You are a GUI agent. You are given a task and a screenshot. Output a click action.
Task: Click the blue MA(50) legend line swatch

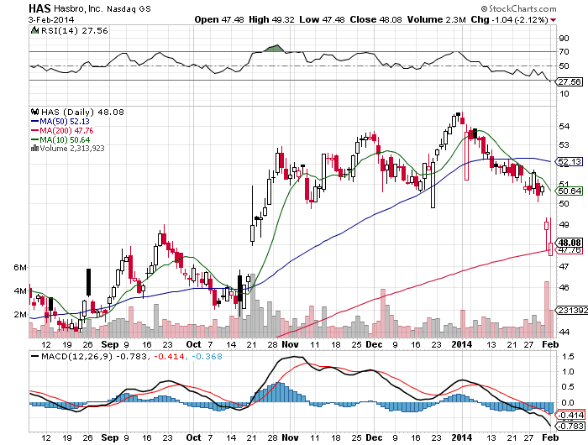(x=34, y=122)
